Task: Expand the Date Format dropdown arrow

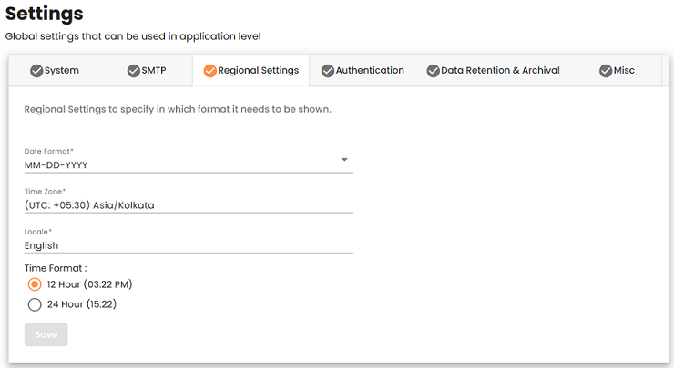Action: 344,160
